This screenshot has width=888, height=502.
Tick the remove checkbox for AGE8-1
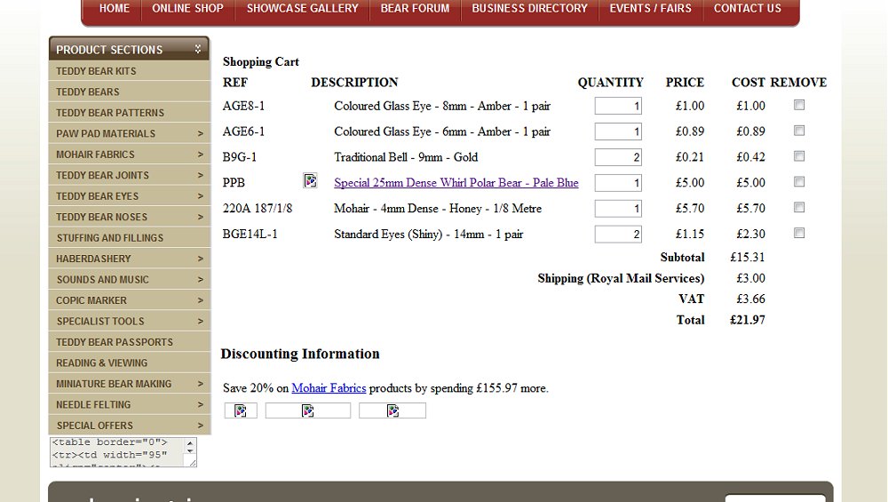tap(799, 105)
